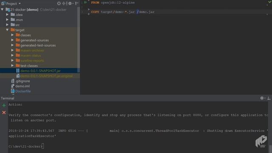Expand the maven-status folder
The image size is (272, 153).
pyautogui.click(x=12, y=55)
